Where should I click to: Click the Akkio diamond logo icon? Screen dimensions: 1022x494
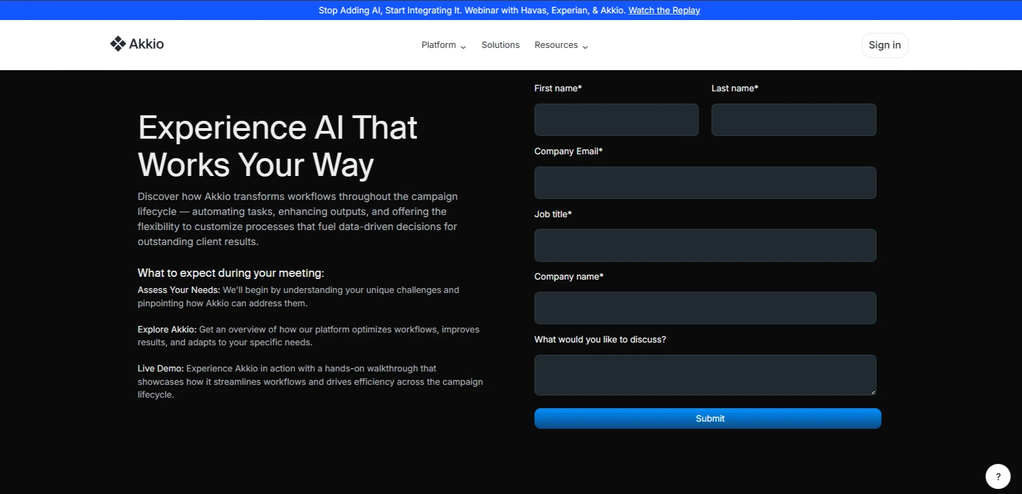point(118,44)
